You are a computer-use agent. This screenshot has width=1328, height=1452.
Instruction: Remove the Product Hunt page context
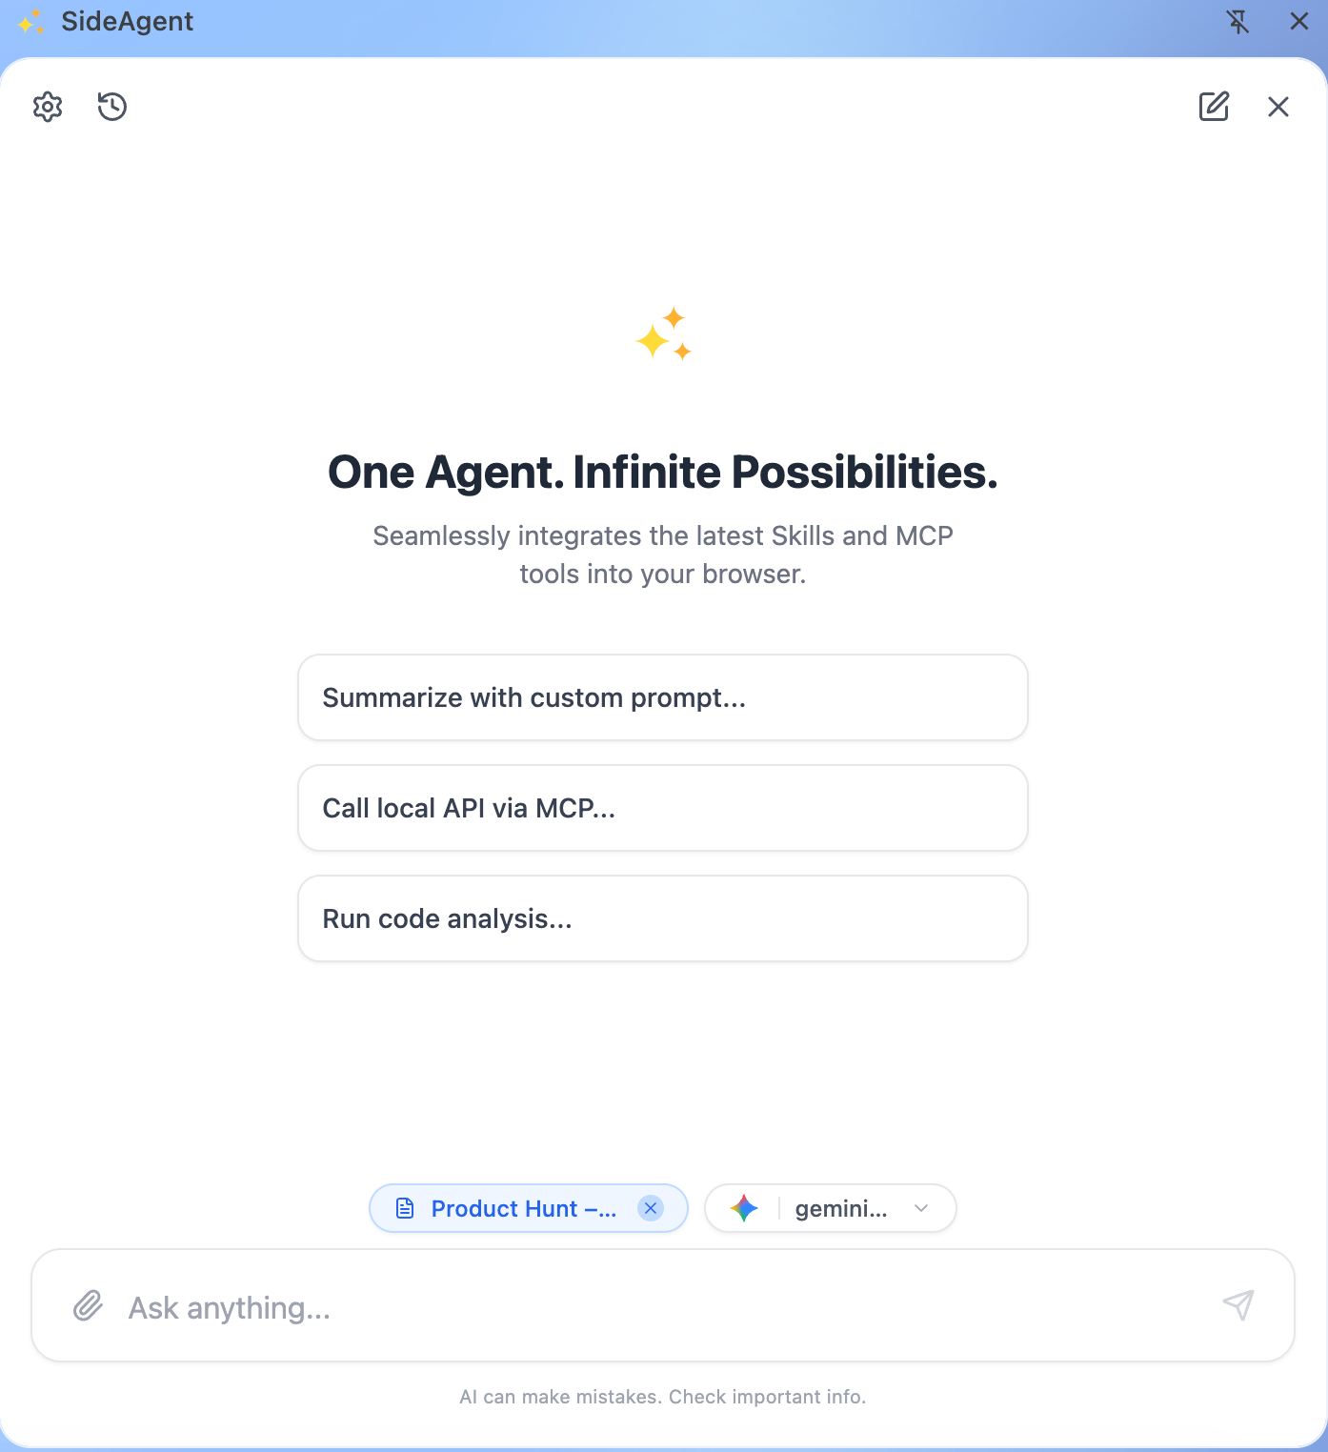click(x=651, y=1208)
